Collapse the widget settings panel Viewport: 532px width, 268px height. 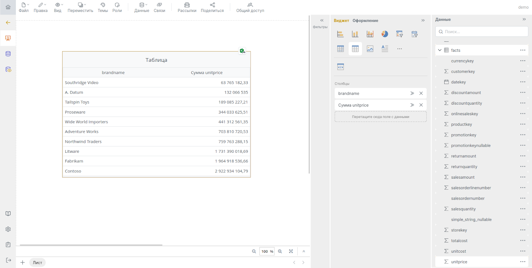pyautogui.click(x=423, y=21)
